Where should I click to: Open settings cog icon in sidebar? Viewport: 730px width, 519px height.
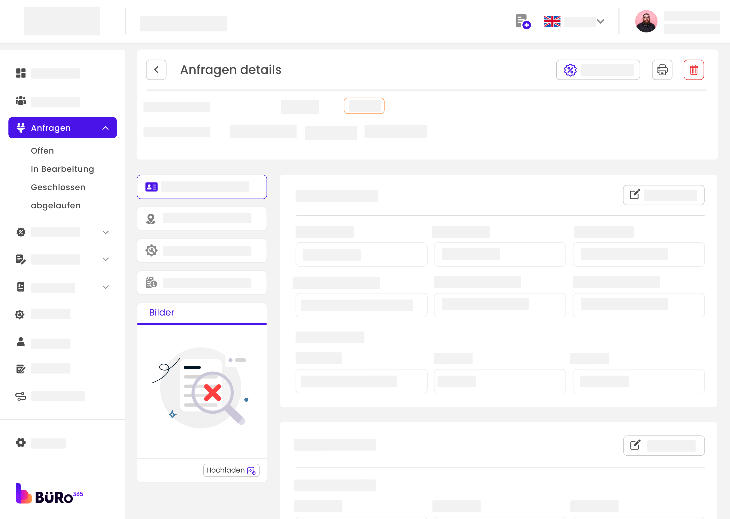[21, 443]
